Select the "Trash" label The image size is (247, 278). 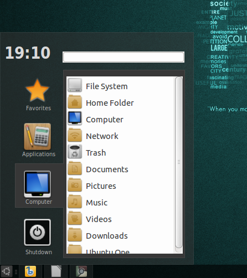point(96,153)
